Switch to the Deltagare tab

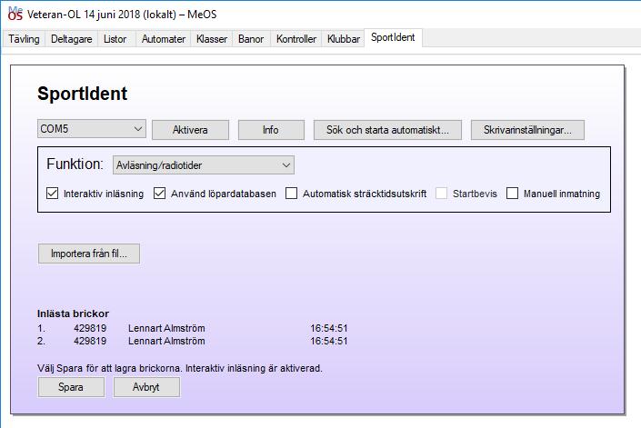71,39
